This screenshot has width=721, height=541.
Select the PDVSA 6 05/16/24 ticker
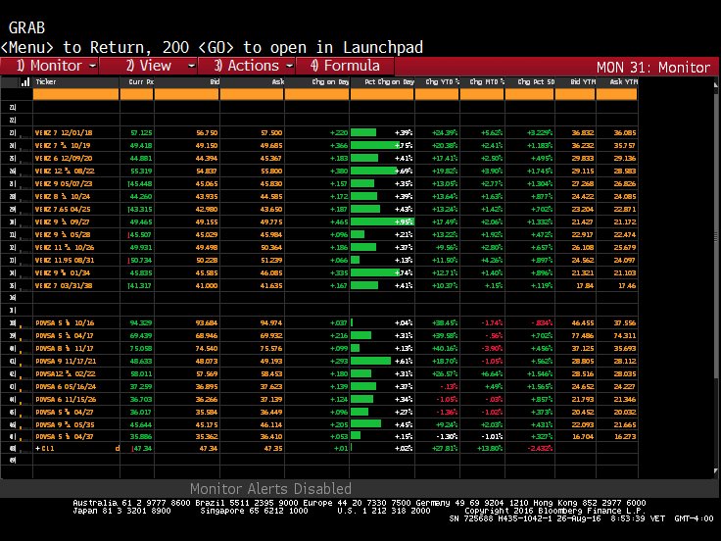[x=66, y=387]
